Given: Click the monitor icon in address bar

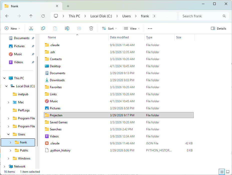Looking at the screenshot, I should click(56, 16).
